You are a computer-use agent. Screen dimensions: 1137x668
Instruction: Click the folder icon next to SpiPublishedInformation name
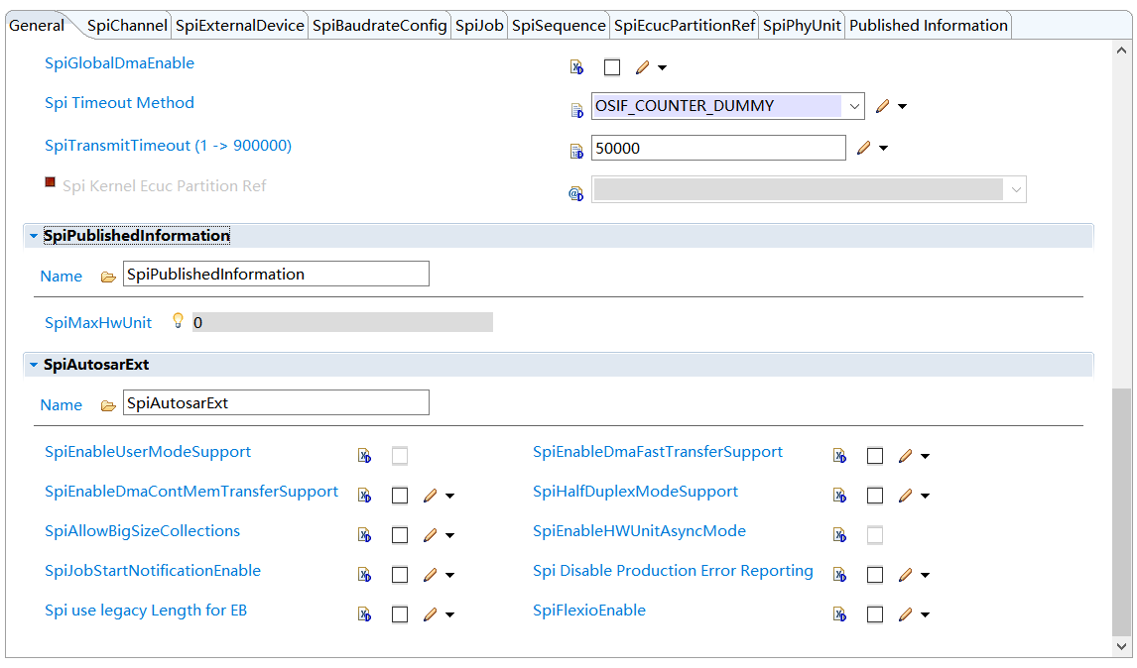[x=108, y=277]
